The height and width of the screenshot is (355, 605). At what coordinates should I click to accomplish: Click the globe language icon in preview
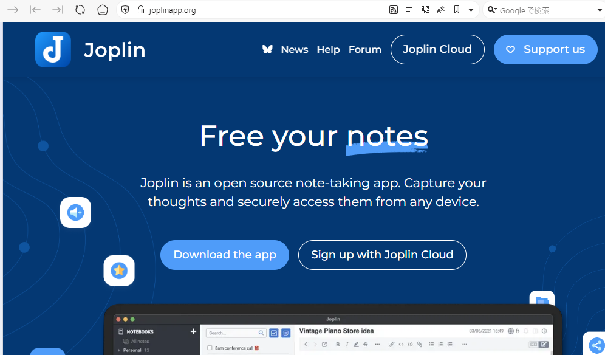point(511,331)
